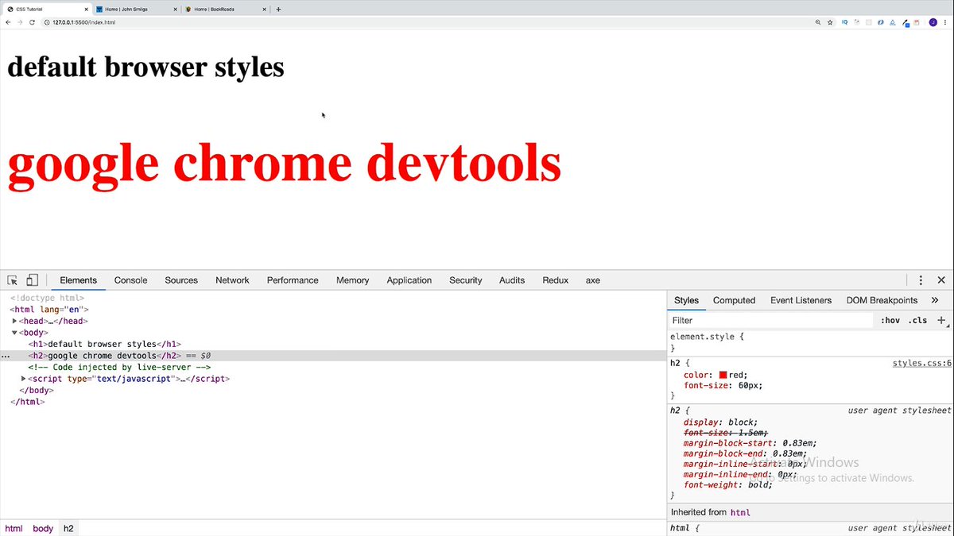Expand the head element in the DOM tree
The height and width of the screenshot is (536, 954).
coord(15,321)
